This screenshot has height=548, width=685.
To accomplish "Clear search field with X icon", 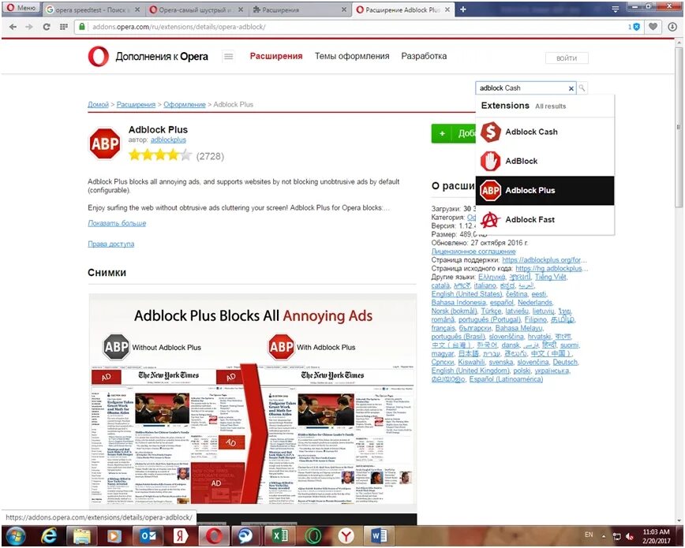I will point(571,88).
